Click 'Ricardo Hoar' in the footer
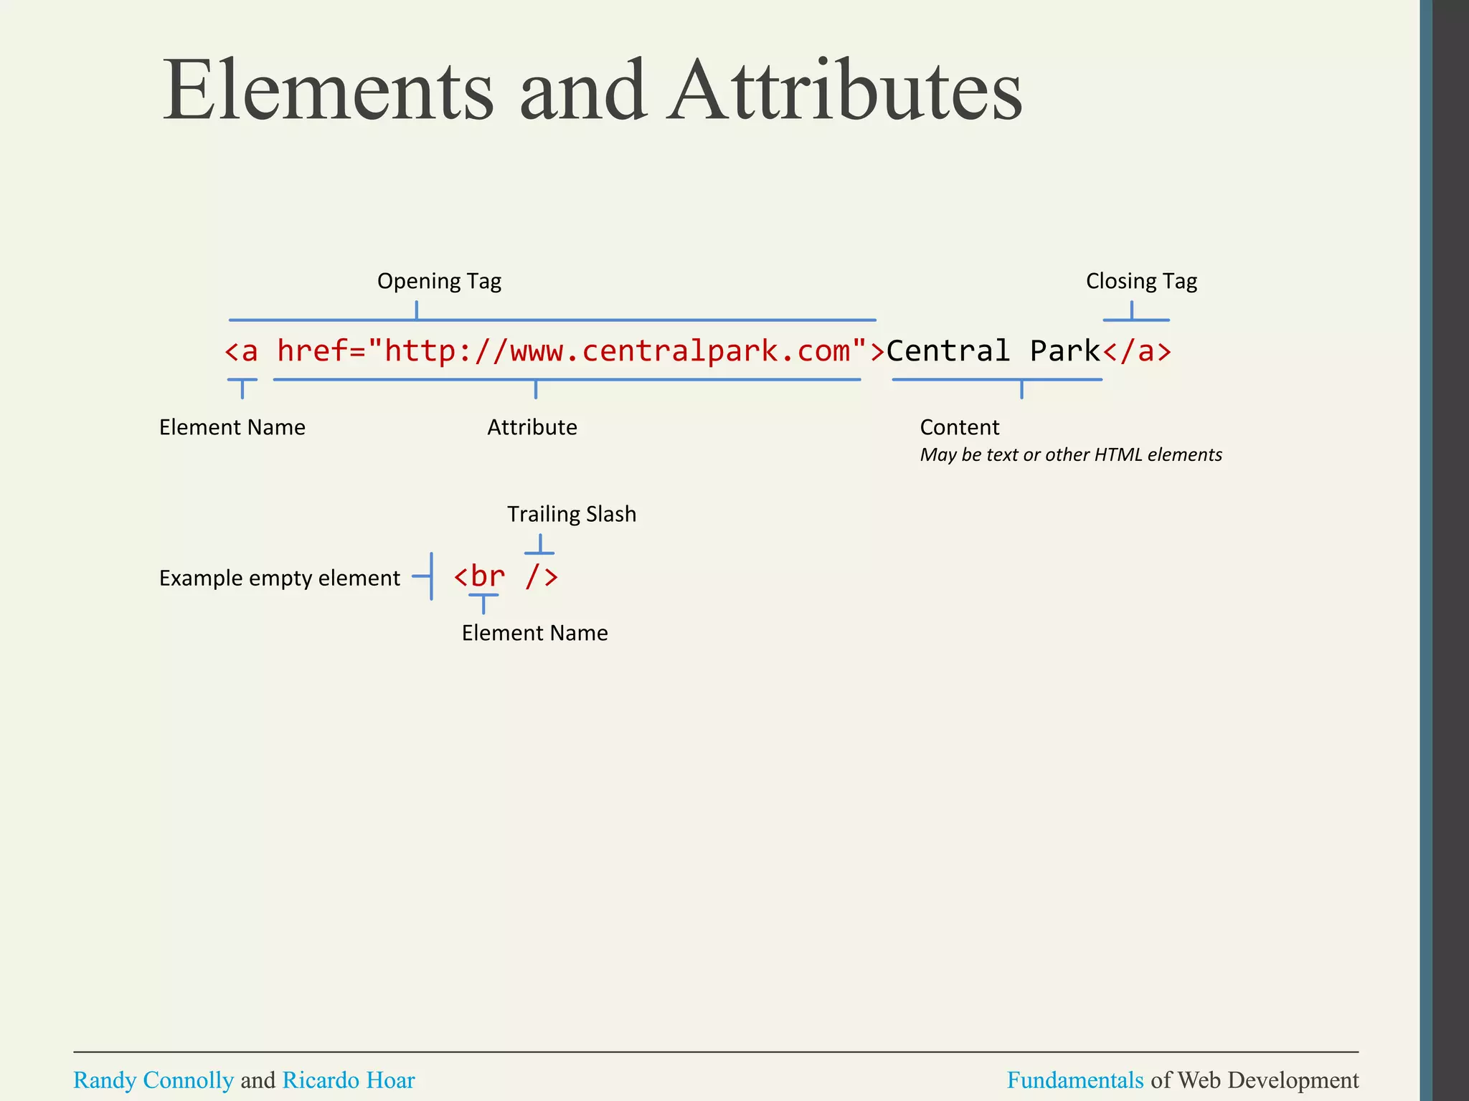 pyautogui.click(x=349, y=1079)
